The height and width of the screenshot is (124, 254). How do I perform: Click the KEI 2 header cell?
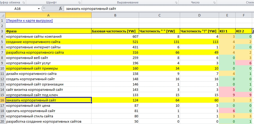pyautogui.click(x=244, y=31)
